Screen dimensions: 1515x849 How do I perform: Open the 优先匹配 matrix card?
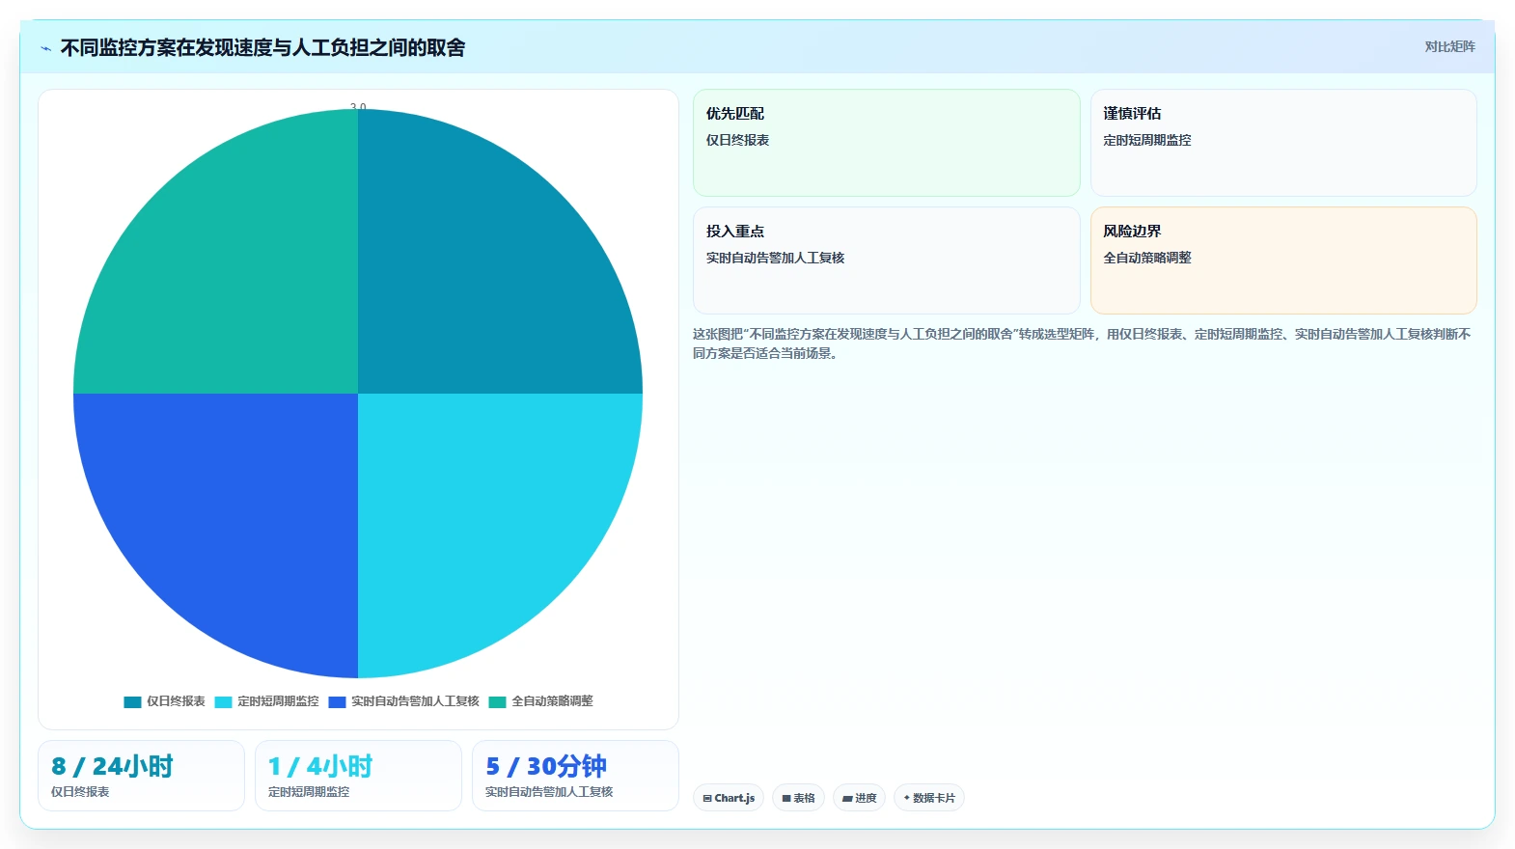tap(887, 143)
